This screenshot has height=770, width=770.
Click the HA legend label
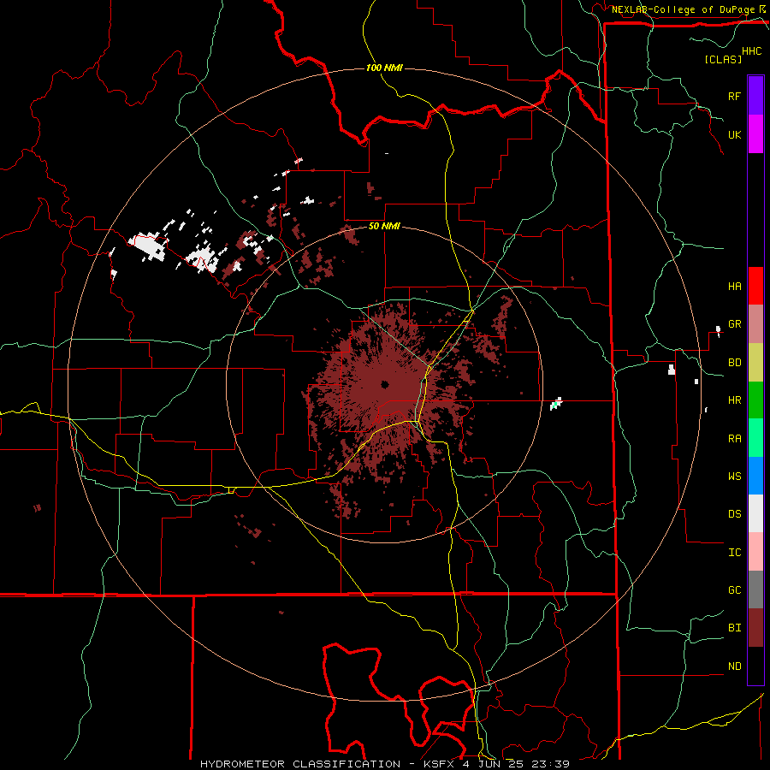[x=734, y=287]
